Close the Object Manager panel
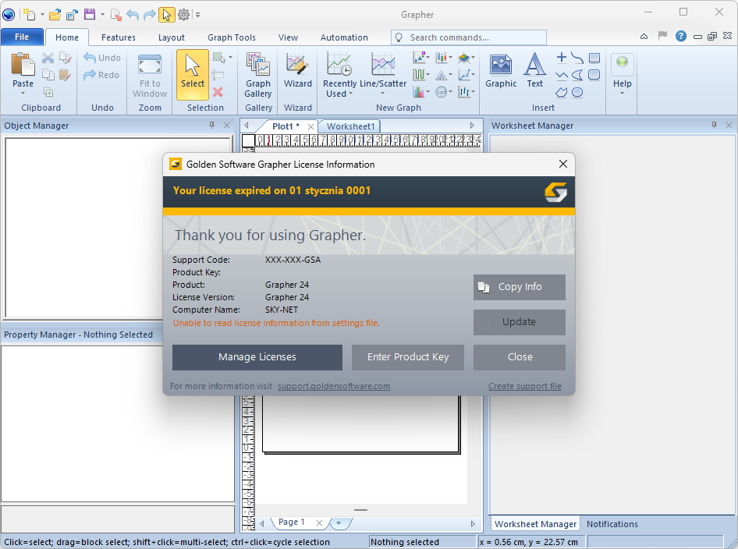This screenshot has width=738, height=549. [x=226, y=125]
